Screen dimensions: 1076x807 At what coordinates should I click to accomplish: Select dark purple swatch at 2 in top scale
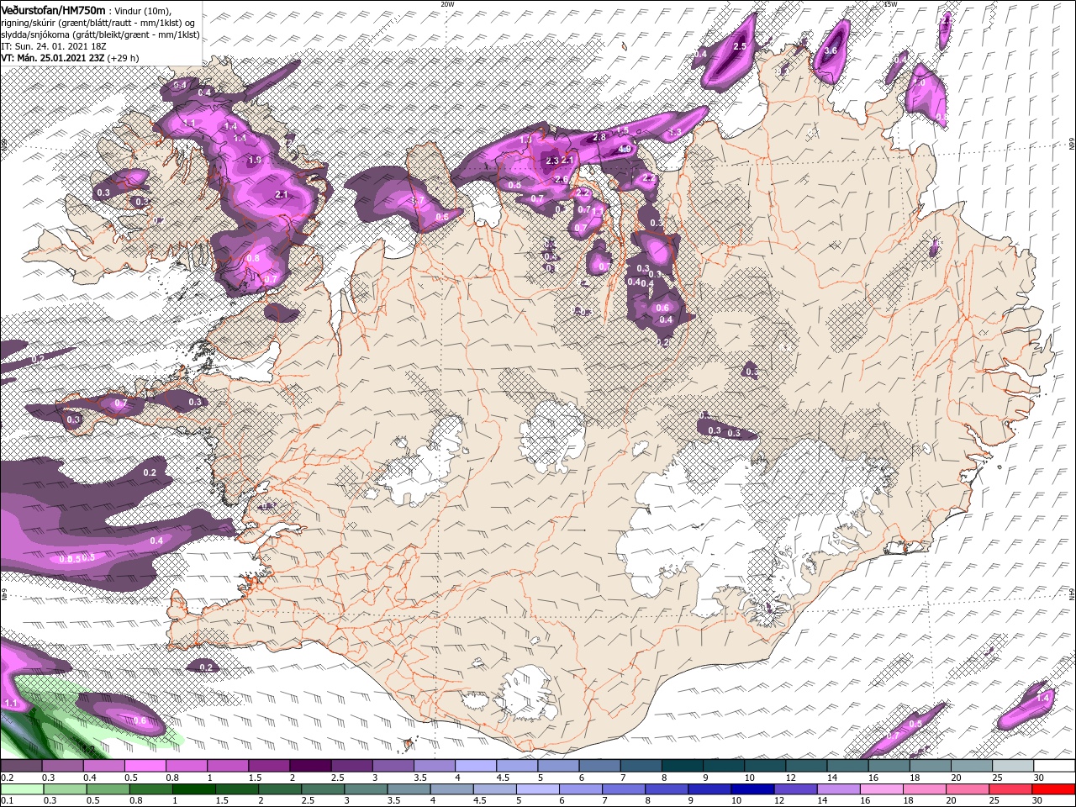309,766
